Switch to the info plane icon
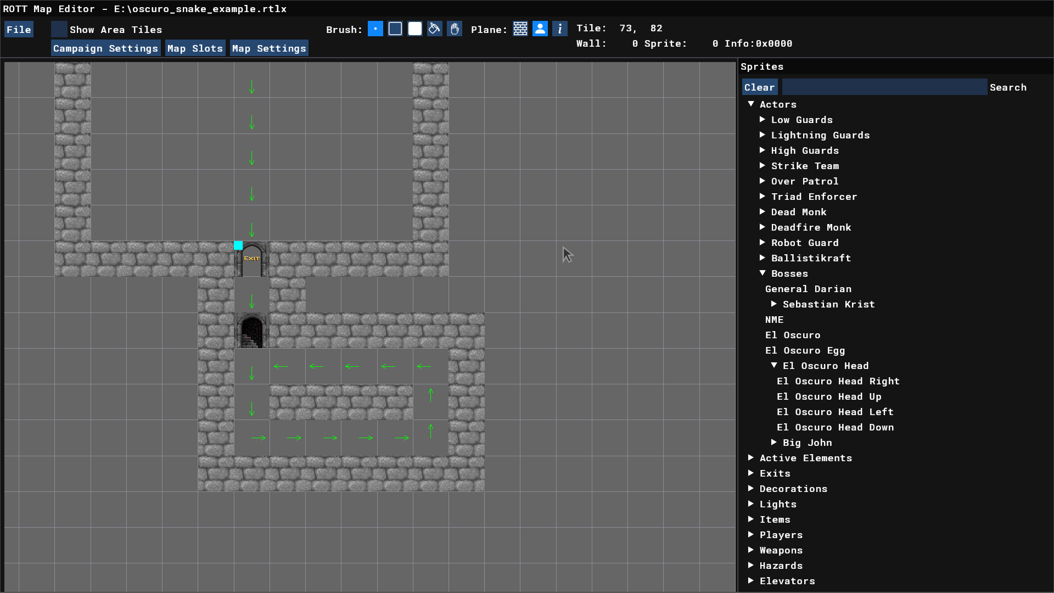 tap(560, 29)
